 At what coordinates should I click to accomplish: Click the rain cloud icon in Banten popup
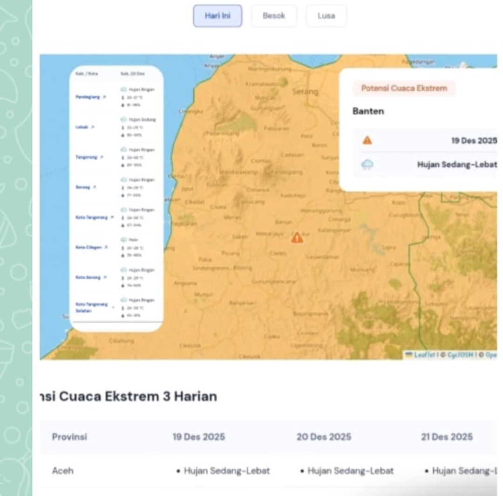[367, 164]
